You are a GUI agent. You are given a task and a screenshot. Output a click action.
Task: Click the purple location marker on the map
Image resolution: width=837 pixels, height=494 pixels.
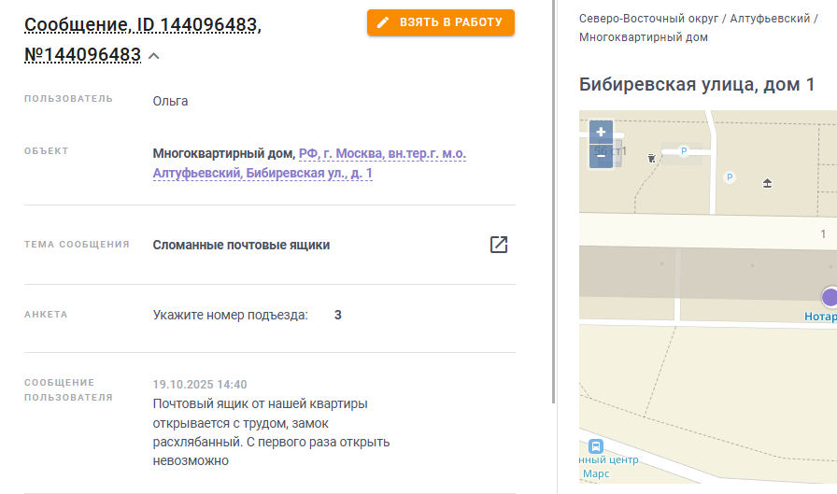point(830,297)
